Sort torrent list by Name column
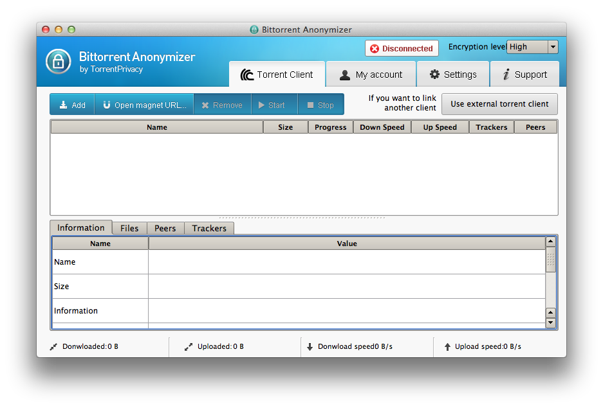This screenshot has width=603, height=408. coord(157,127)
